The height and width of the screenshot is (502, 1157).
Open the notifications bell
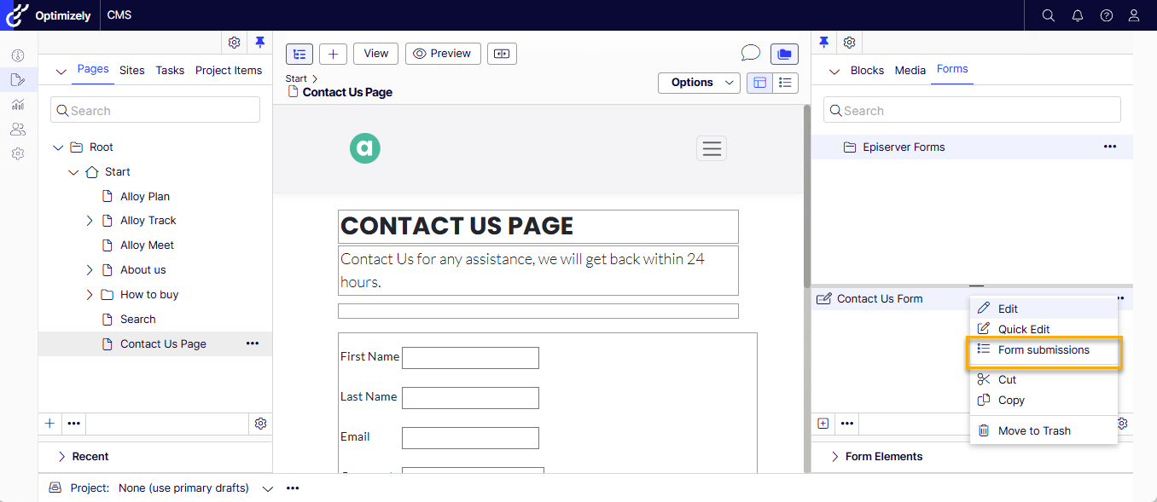(1078, 15)
